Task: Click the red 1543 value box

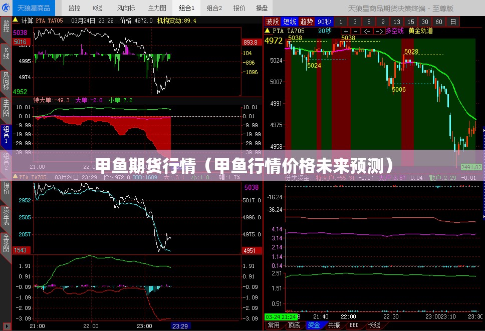Action: coord(21,250)
